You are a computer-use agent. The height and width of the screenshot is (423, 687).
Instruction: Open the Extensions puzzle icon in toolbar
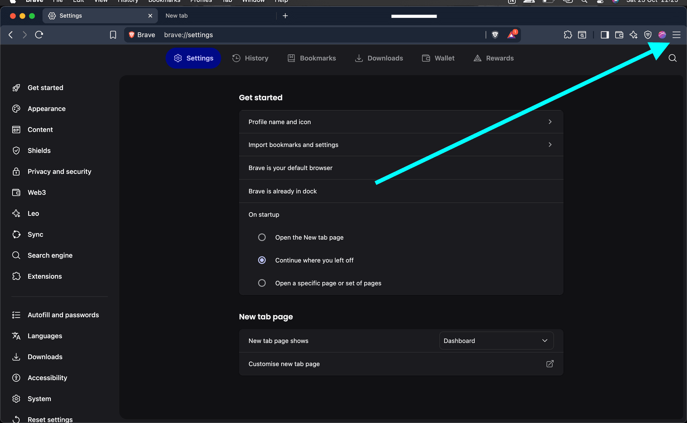coord(568,35)
